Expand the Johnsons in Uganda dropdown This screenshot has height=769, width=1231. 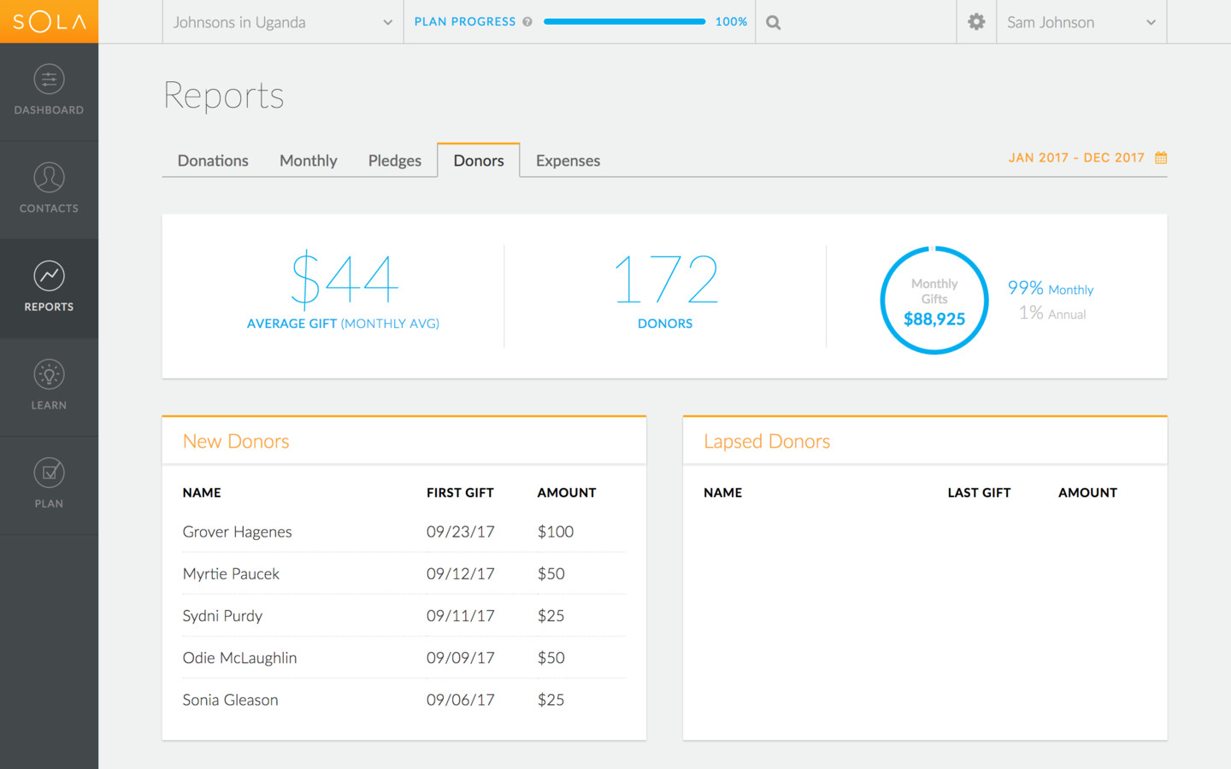pyautogui.click(x=282, y=22)
